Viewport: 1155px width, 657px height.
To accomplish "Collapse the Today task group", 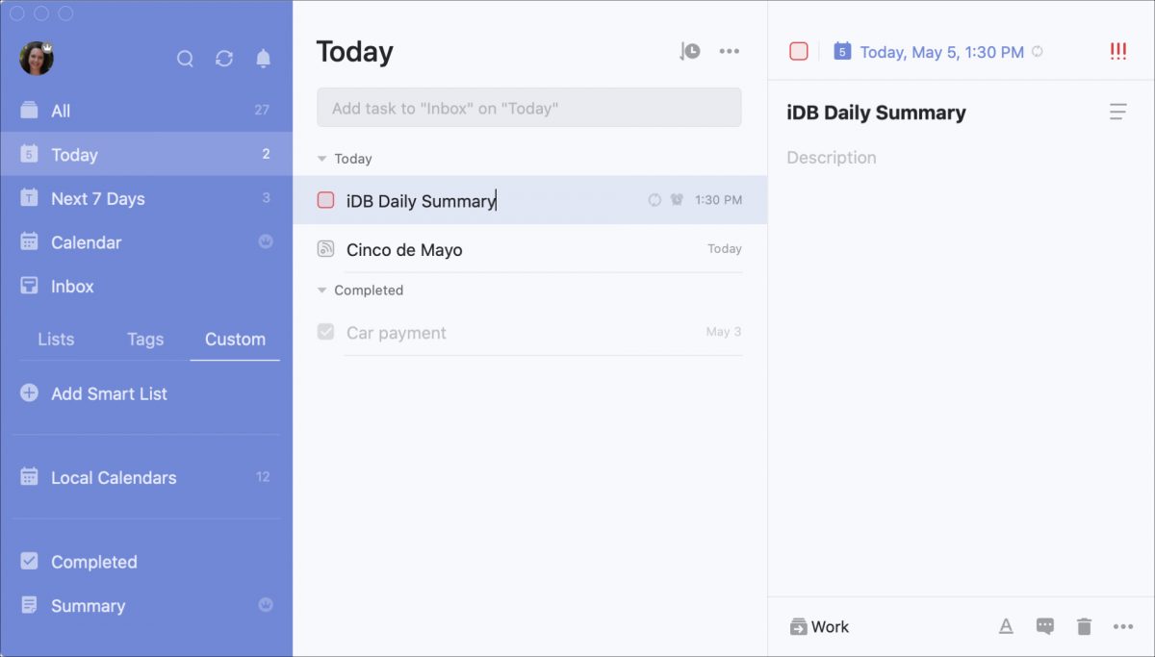I will pyautogui.click(x=321, y=158).
